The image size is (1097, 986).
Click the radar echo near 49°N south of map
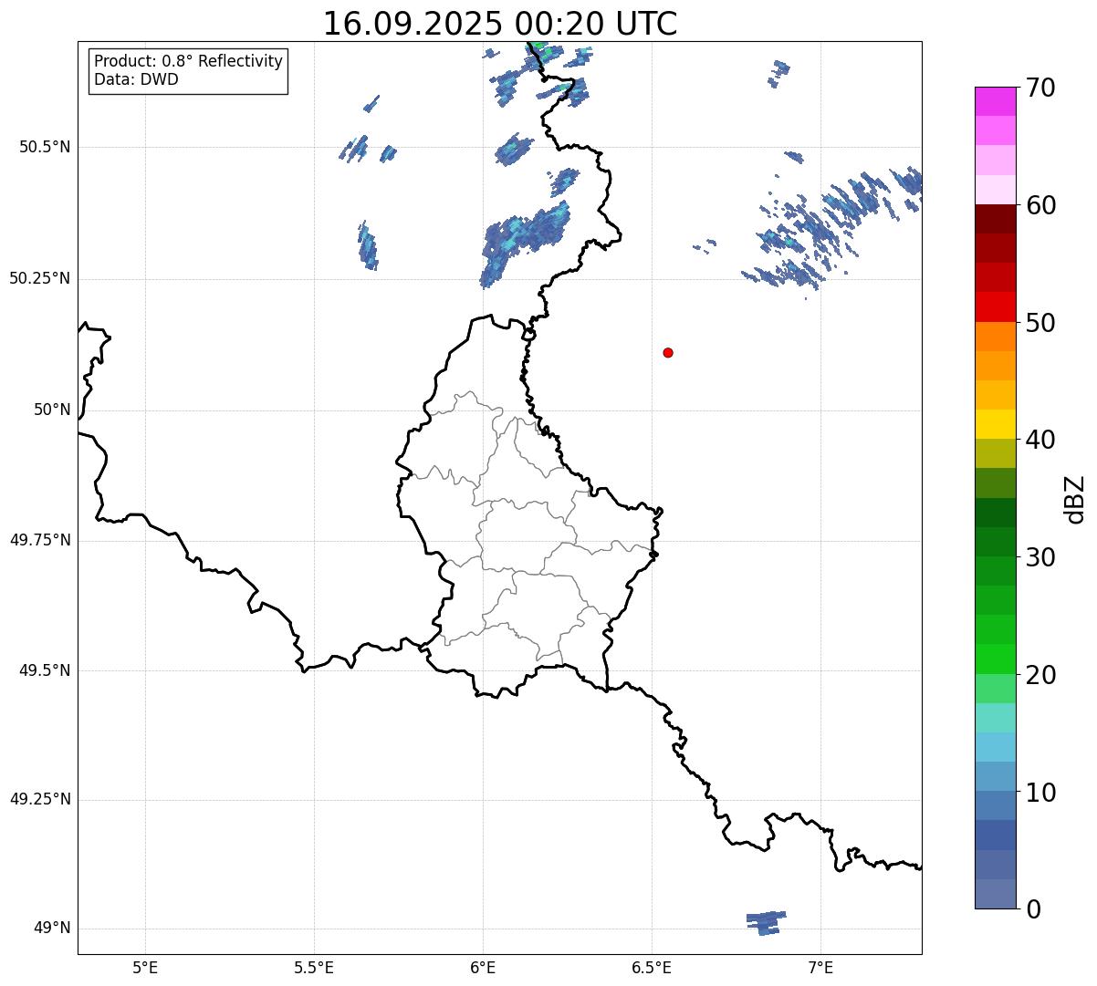[765, 922]
